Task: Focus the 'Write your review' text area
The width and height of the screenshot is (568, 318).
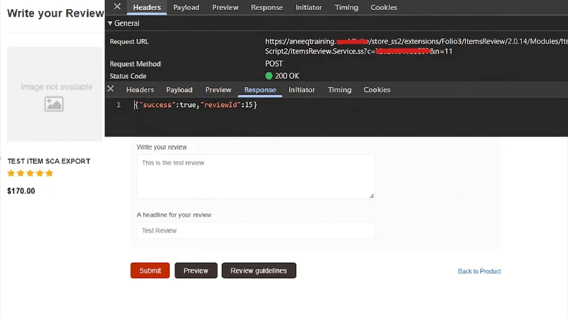Action: (x=256, y=177)
